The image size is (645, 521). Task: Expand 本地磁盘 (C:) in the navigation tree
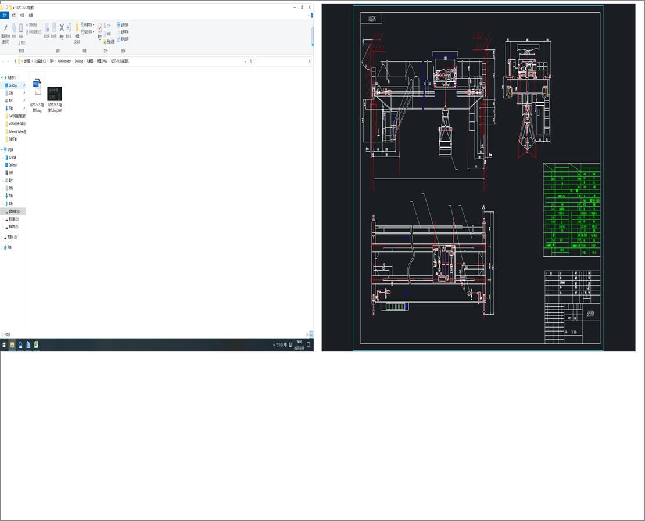pyautogui.click(x=3, y=211)
